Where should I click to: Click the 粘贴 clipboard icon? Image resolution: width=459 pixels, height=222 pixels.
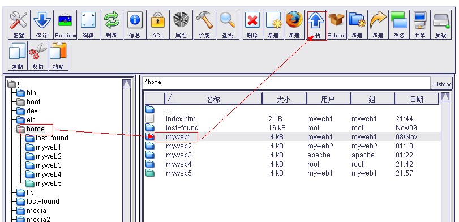58,56
